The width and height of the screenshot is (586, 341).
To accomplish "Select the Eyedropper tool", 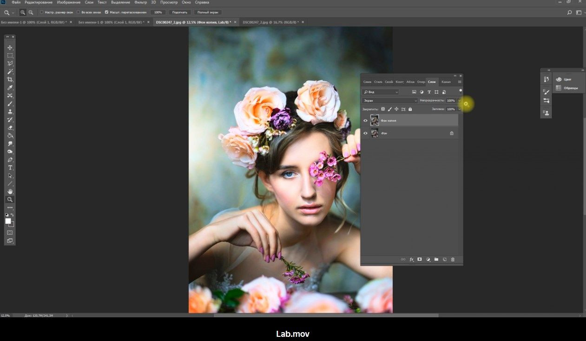I will 10,88.
